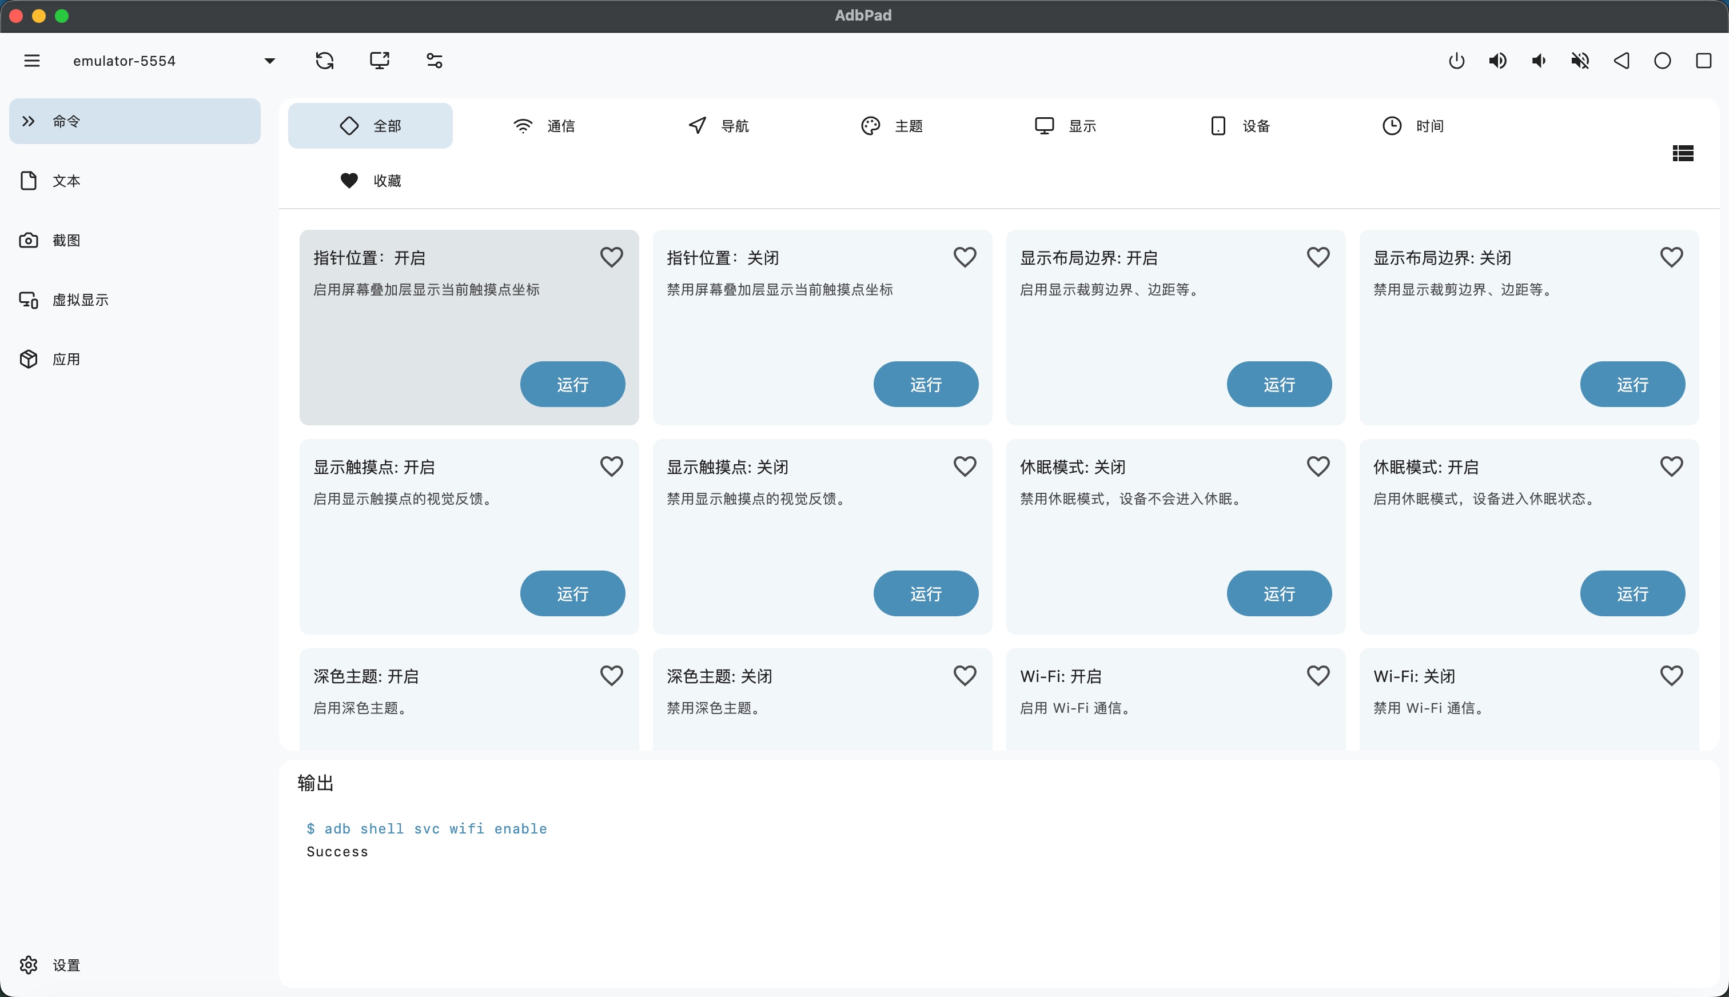Click the adb shell svc wifi enable output line
Screen dimensions: 1729x997
(x=427, y=828)
